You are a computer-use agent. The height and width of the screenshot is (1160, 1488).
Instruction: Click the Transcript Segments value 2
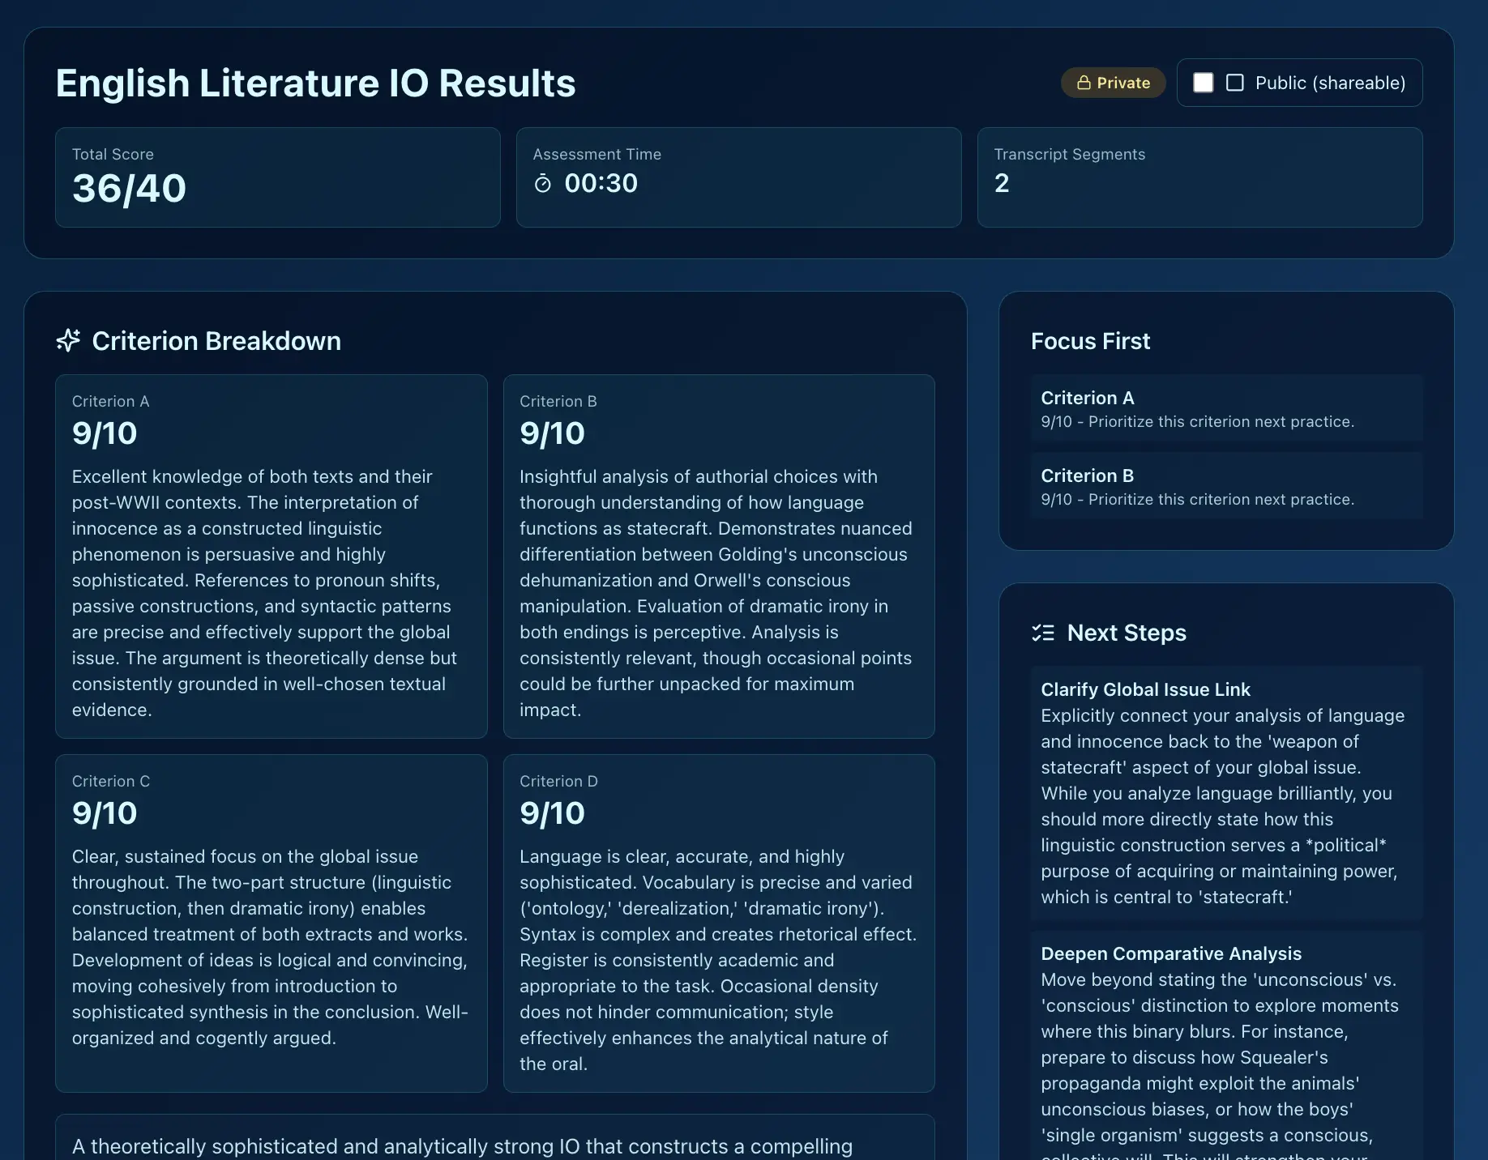click(1002, 183)
